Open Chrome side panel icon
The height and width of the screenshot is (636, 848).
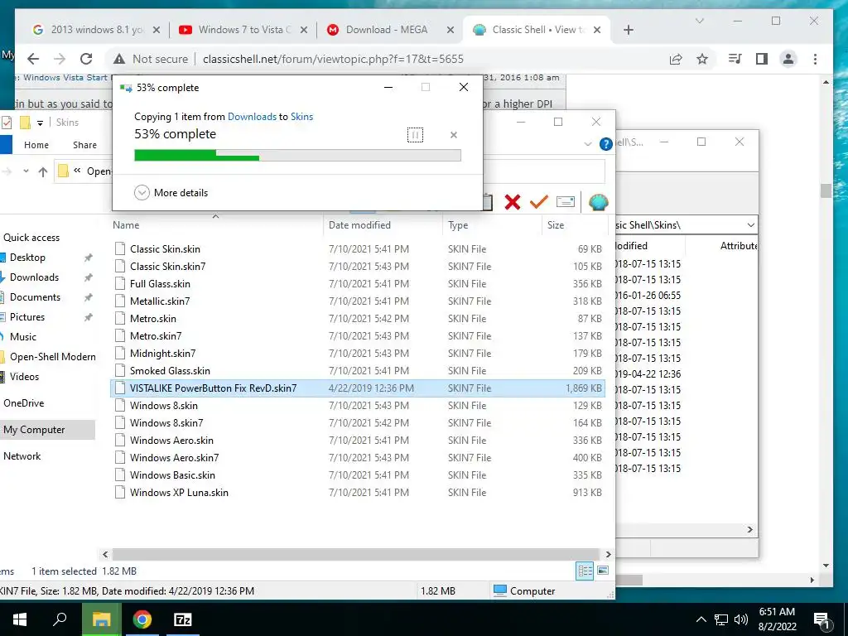click(762, 59)
